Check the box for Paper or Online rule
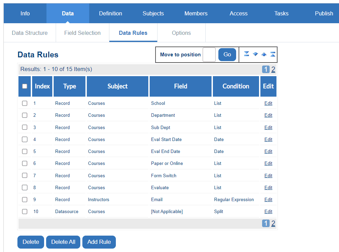 [25, 163]
